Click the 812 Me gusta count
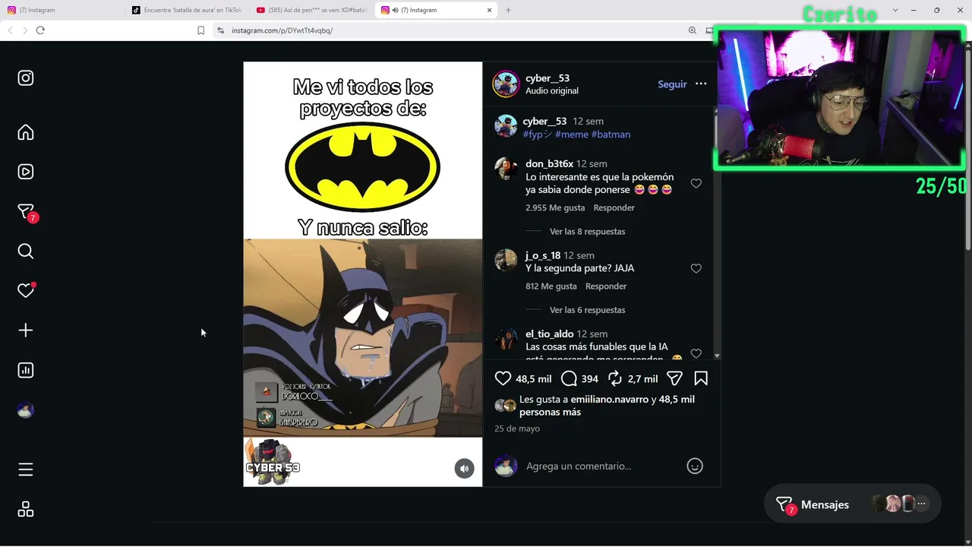The width and height of the screenshot is (972, 547). coord(551,286)
